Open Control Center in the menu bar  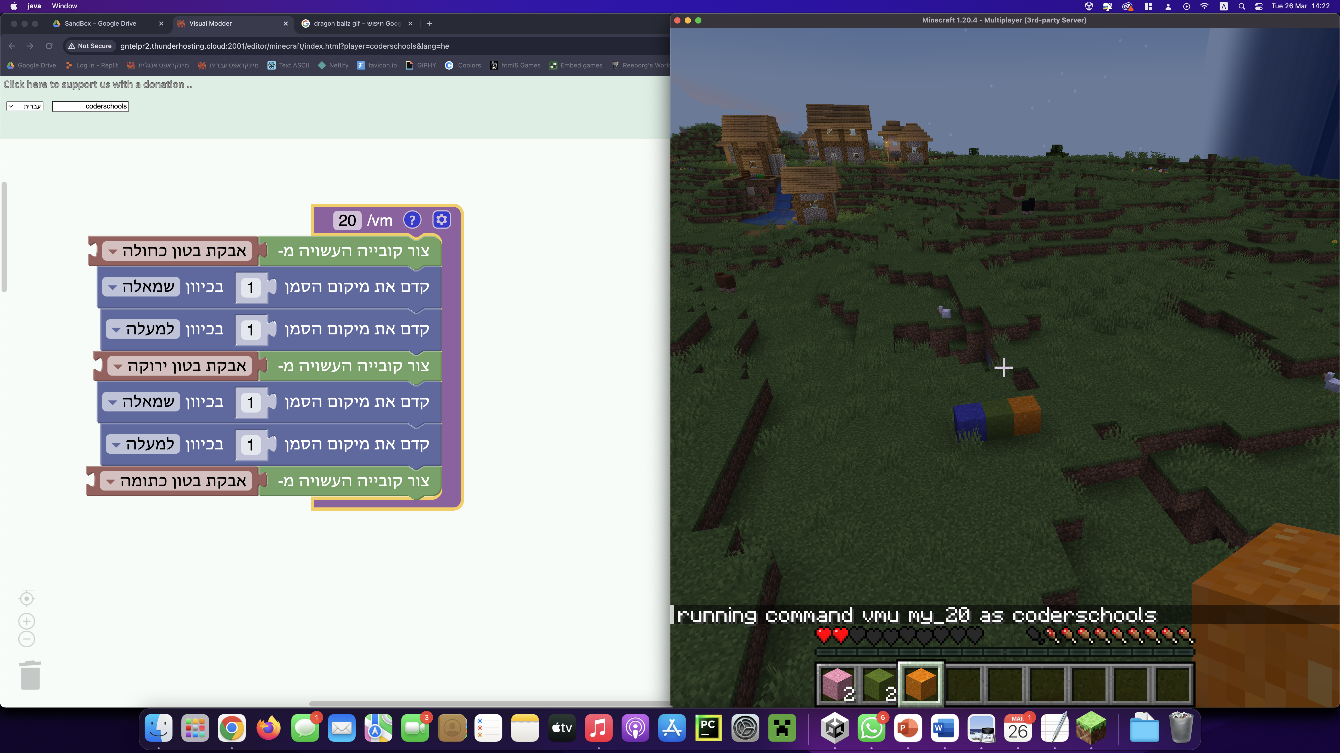1259,6
